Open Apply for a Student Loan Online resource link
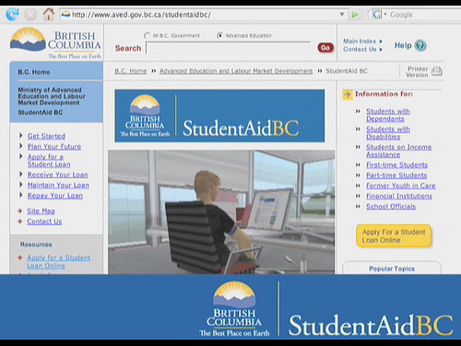 58,262
